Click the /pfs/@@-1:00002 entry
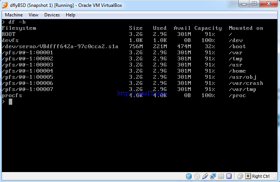 point(28,59)
